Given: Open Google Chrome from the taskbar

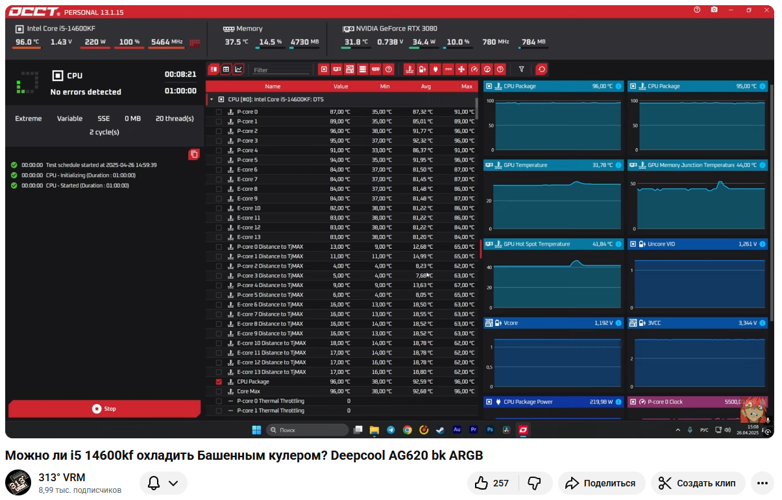Looking at the screenshot, I should 407,430.
